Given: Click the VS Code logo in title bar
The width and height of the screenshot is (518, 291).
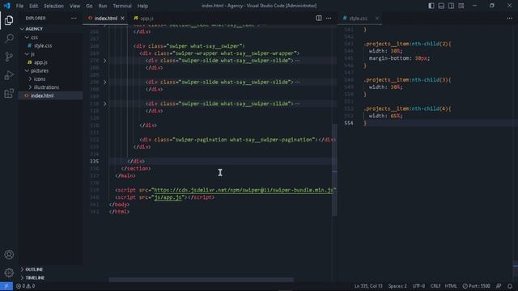Looking at the screenshot, I should click(6, 6).
